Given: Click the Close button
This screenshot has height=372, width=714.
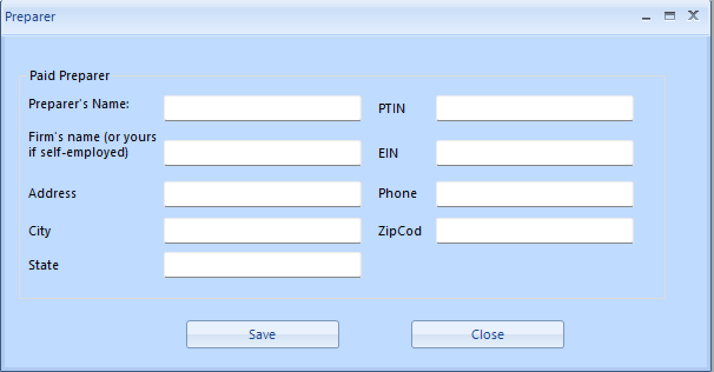Looking at the screenshot, I should 487,334.
